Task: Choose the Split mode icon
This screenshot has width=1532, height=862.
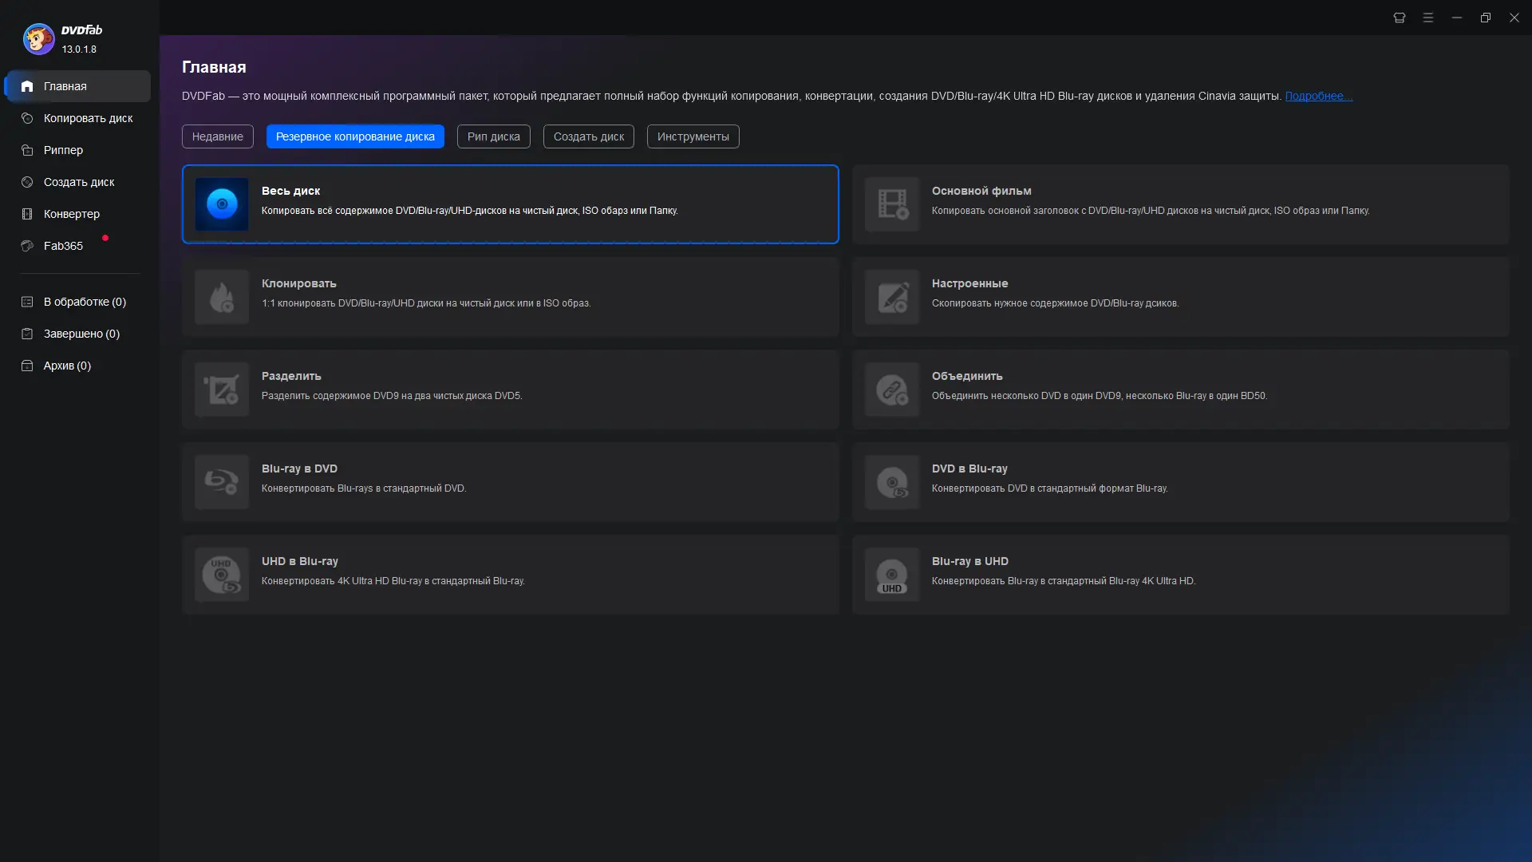Action: tap(222, 389)
